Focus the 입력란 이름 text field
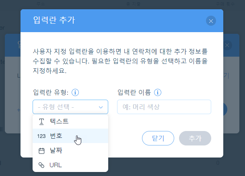245x176 pixels. click(164, 107)
